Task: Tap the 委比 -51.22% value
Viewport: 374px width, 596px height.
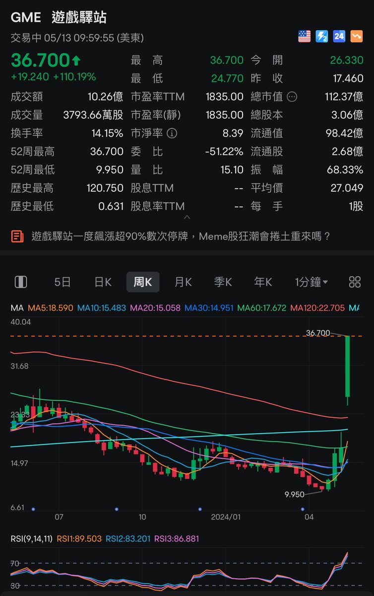Action: click(224, 151)
